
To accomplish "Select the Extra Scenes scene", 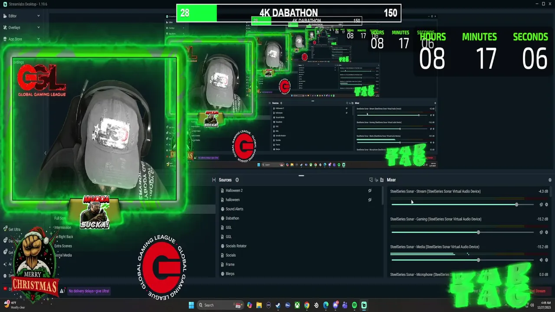I will pos(63,246).
